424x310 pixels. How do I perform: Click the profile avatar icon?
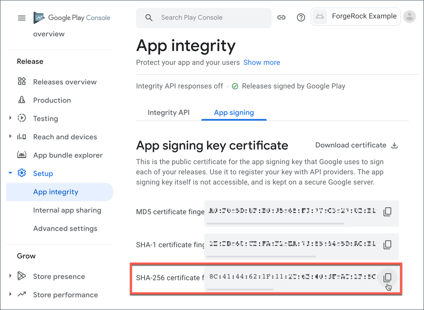[409, 18]
